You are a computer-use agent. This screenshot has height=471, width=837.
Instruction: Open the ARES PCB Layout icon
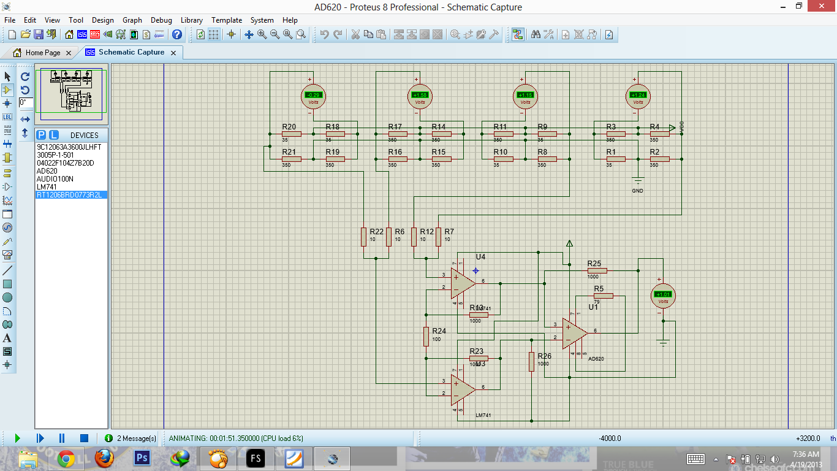pos(96,34)
